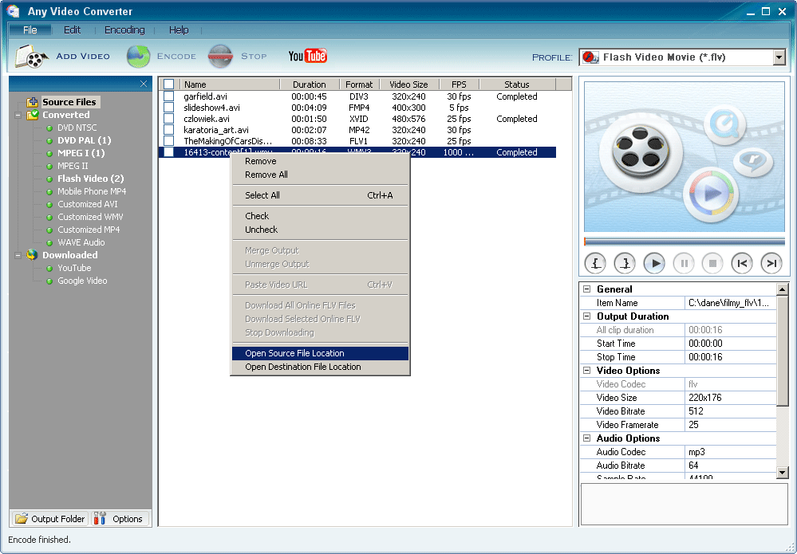Image resolution: width=797 pixels, height=554 pixels.
Task: Check the karatoria_art.avi checkbox
Action: click(x=169, y=129)
